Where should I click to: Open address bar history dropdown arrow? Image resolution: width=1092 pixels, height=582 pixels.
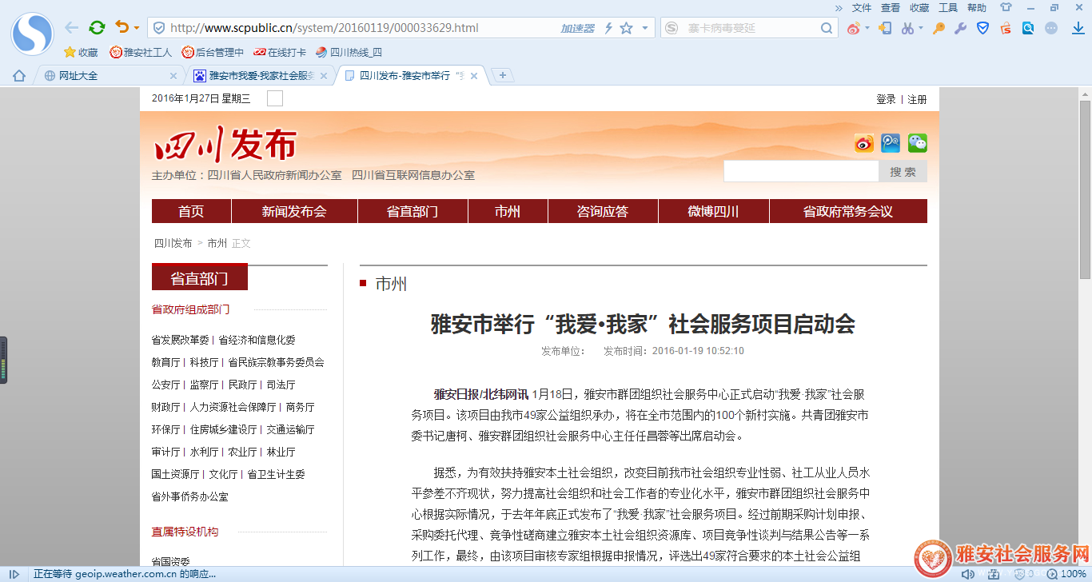point(645,28)
